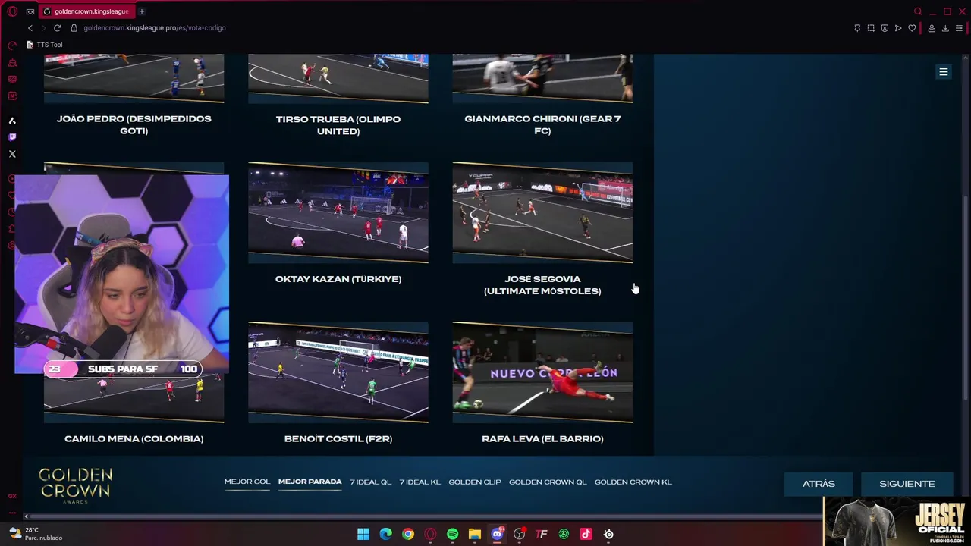The image size is (971, 546).
Task: Open the Opera menu logo
Action: coord(12,11)
